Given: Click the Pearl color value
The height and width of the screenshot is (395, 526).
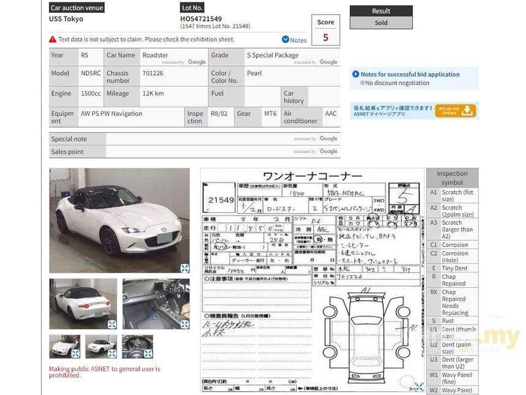Looking at the screenshot, I should (254, 73).
